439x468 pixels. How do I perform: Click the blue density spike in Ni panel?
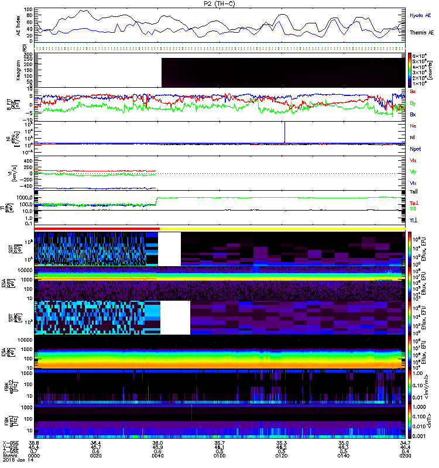click(x=284, y=132)
